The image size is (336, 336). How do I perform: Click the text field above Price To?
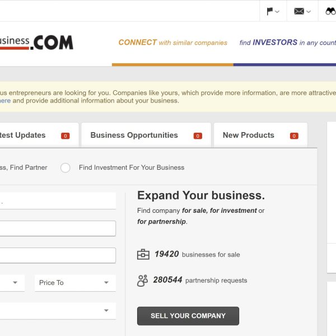pos(56,255)
